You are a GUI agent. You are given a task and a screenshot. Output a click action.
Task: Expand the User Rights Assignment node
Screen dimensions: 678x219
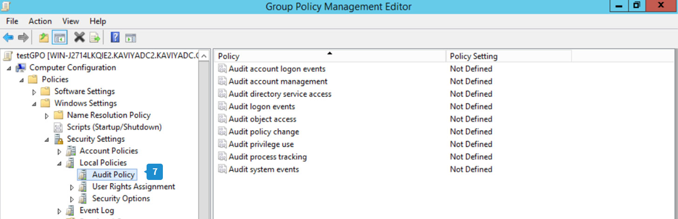click(72, 187)
